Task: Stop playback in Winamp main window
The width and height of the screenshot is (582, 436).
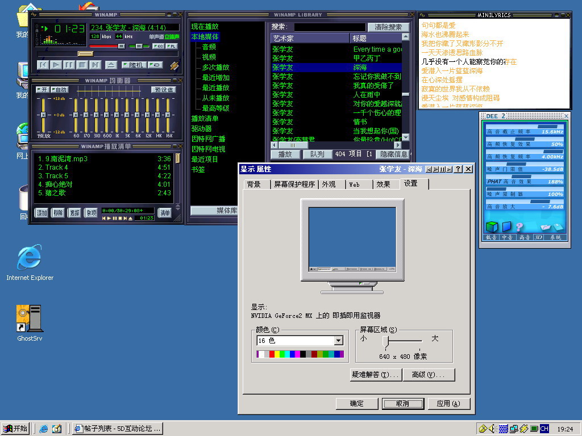Action: [82, 65]
